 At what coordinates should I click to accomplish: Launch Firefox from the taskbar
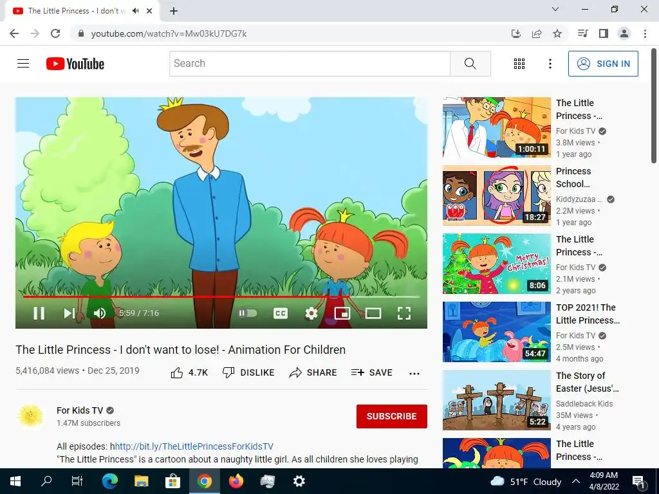tap(236, 481)
